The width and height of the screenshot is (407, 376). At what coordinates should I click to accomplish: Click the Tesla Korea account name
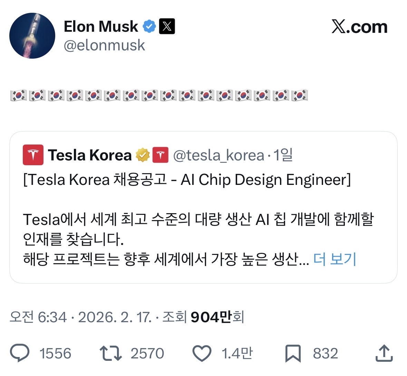pyautogui.click(x=90, y=155)
